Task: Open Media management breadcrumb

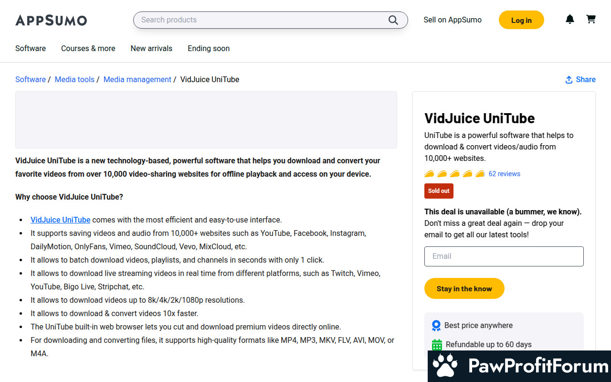Action: pyautogui.click(x=137, y=80)
